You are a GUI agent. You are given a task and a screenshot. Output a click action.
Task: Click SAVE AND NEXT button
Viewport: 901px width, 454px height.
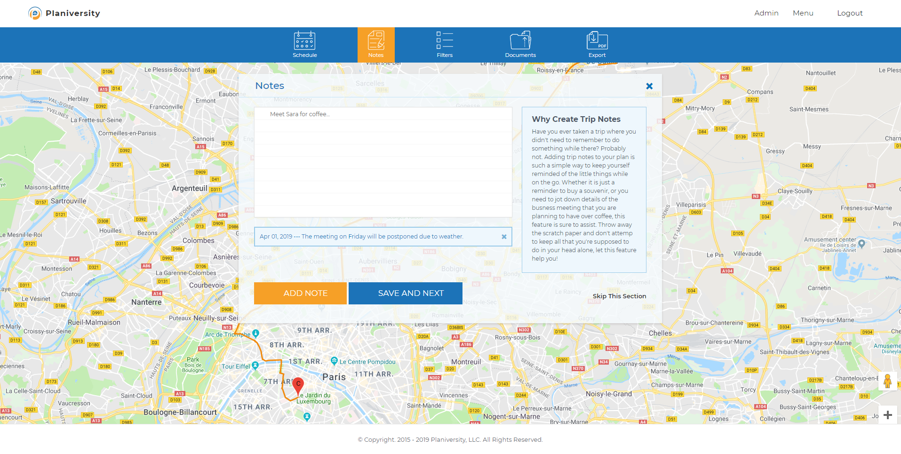[x=406, y=293]
